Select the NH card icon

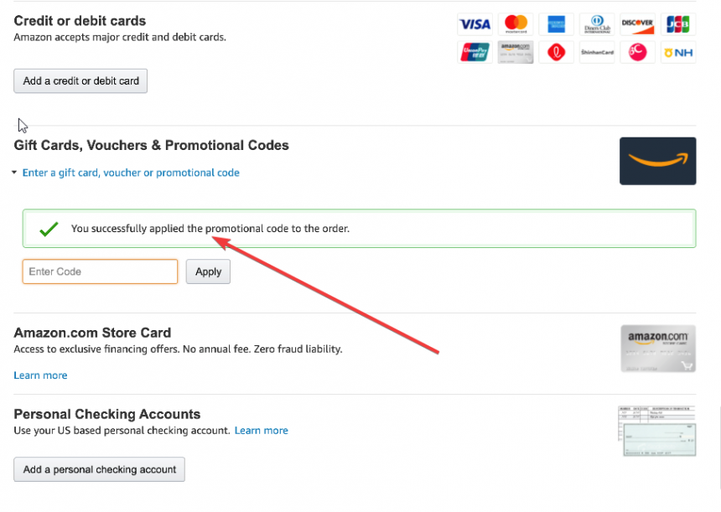coord(678,52)
